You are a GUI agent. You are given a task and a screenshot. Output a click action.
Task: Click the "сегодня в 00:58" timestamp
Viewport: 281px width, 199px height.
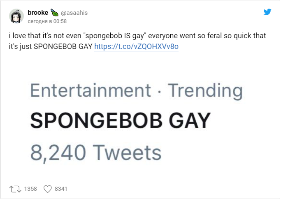pyautogui.click(x=47, y=21)
